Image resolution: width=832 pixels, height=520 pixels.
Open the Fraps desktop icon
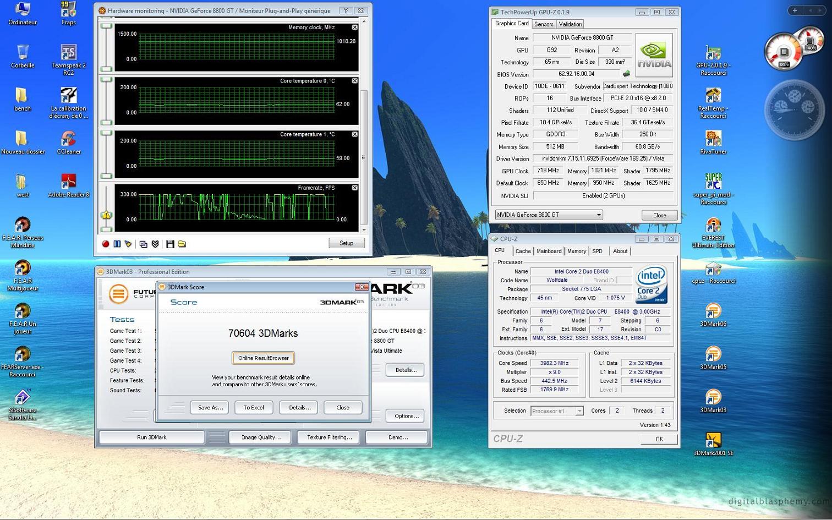click(x=69, y=14)
